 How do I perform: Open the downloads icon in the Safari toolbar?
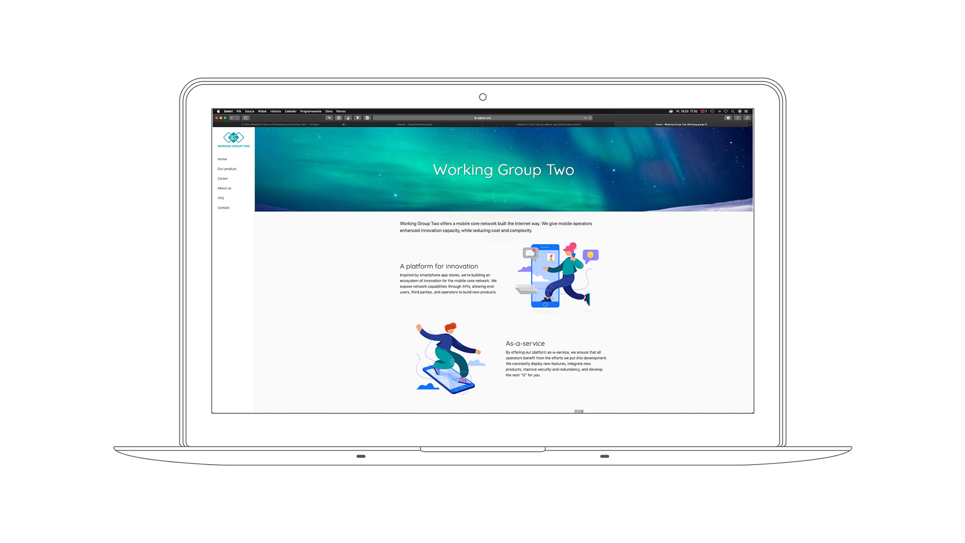728,118
